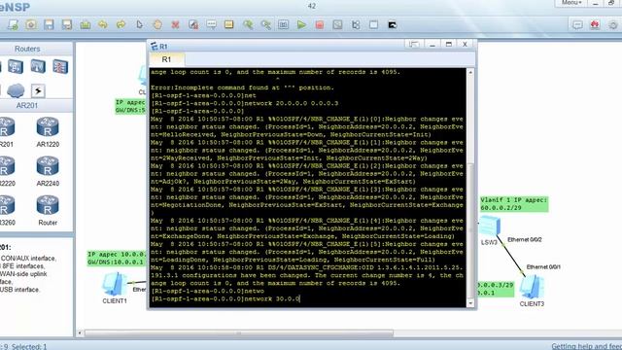Image resolution: width=622 pixels, height=350 pixels.
Task: Open a topology file via toolbar
Action: [31, 24]
